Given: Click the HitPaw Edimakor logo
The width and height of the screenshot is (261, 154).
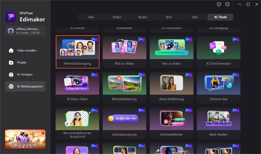Looking at the screenshot, I should 11,17.
